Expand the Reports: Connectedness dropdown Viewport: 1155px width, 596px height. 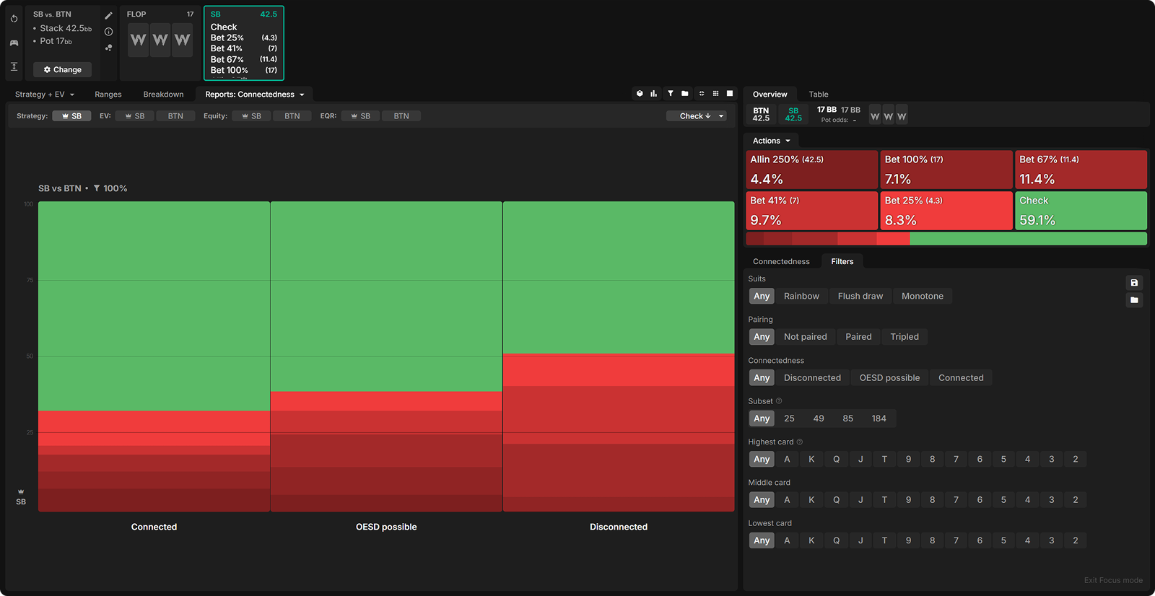tap(254, 95)
